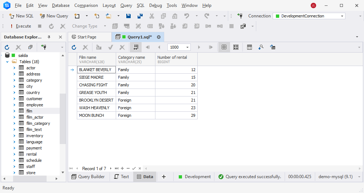The height and width of the screenshot is (193, 364).
Task: Click the Refresh icon next to Stop
Action: (51, 26)
